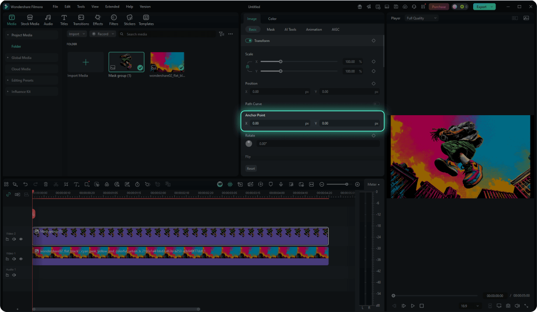Open the Full Quality player dropdown
The width and height of the screenshot is (537, 312).
pos(421,18)
